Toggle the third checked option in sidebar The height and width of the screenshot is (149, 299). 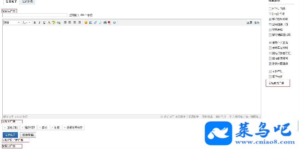coord(270,19)
